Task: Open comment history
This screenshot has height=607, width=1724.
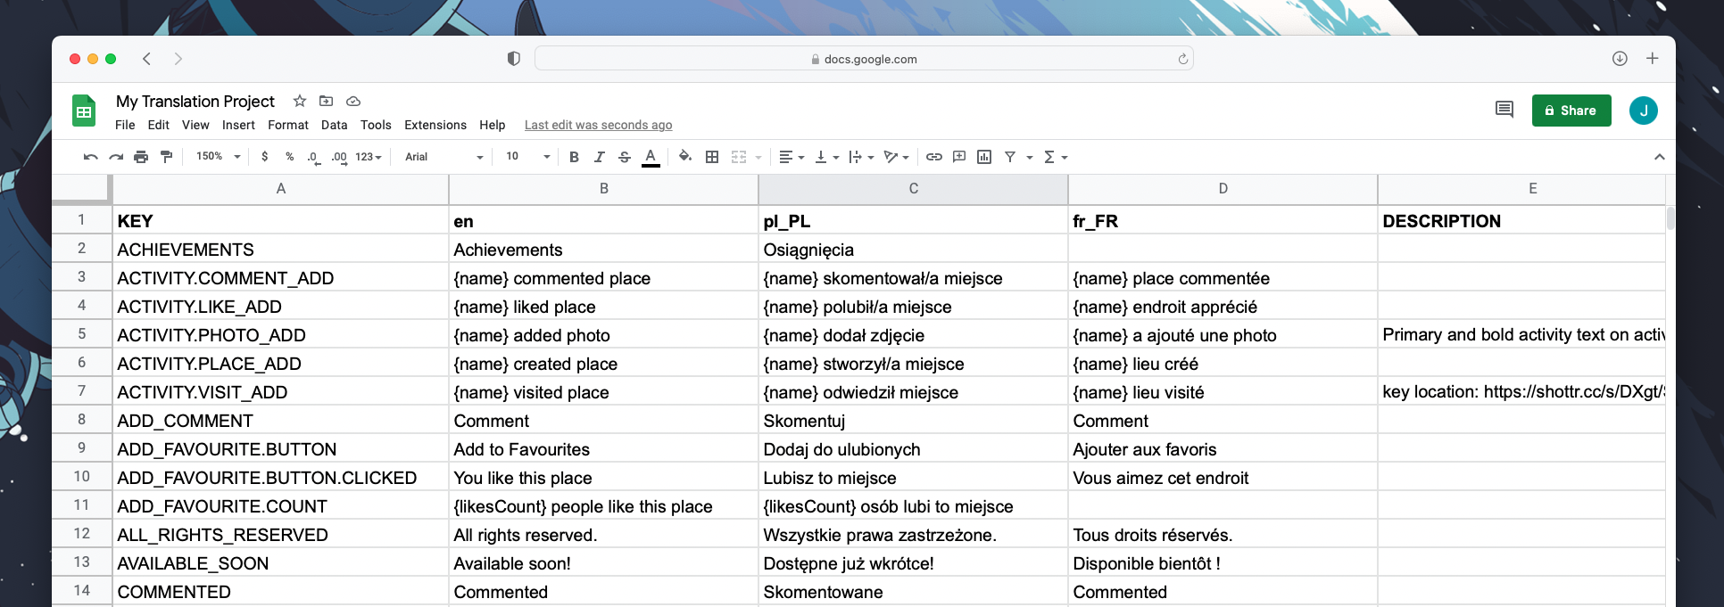Action: (1504, 110)
